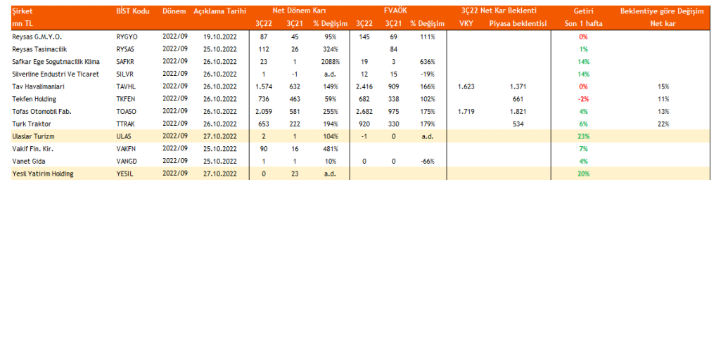Click the RYGYO ticker code
Viewport: 728px width, 340px height.
[127, 37]
